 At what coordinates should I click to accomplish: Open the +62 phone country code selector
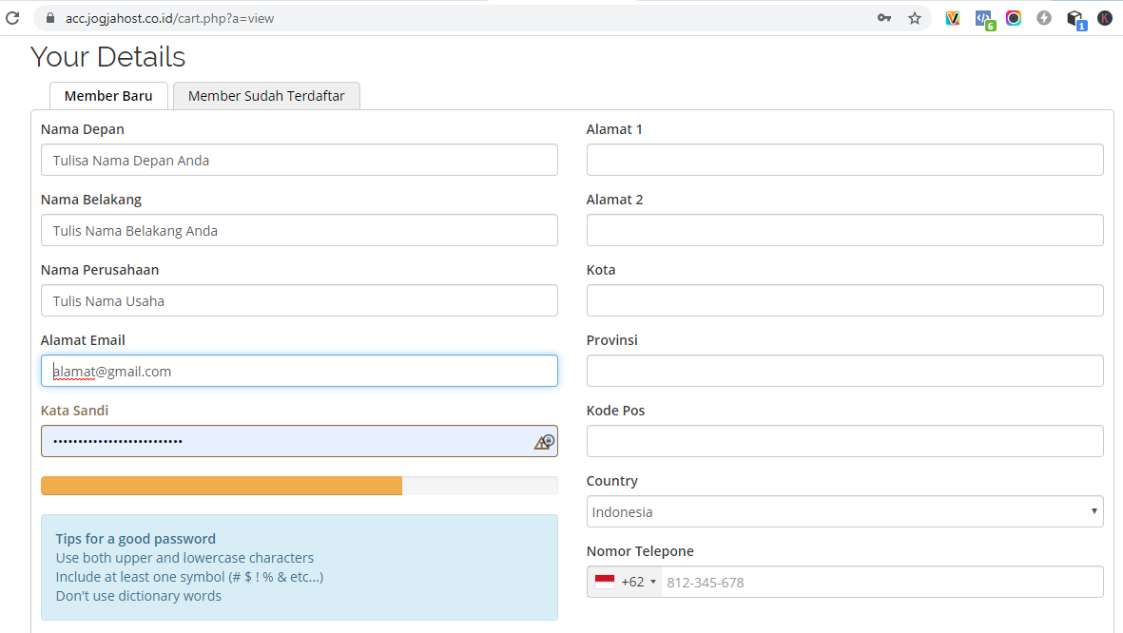tap(626, 582)
